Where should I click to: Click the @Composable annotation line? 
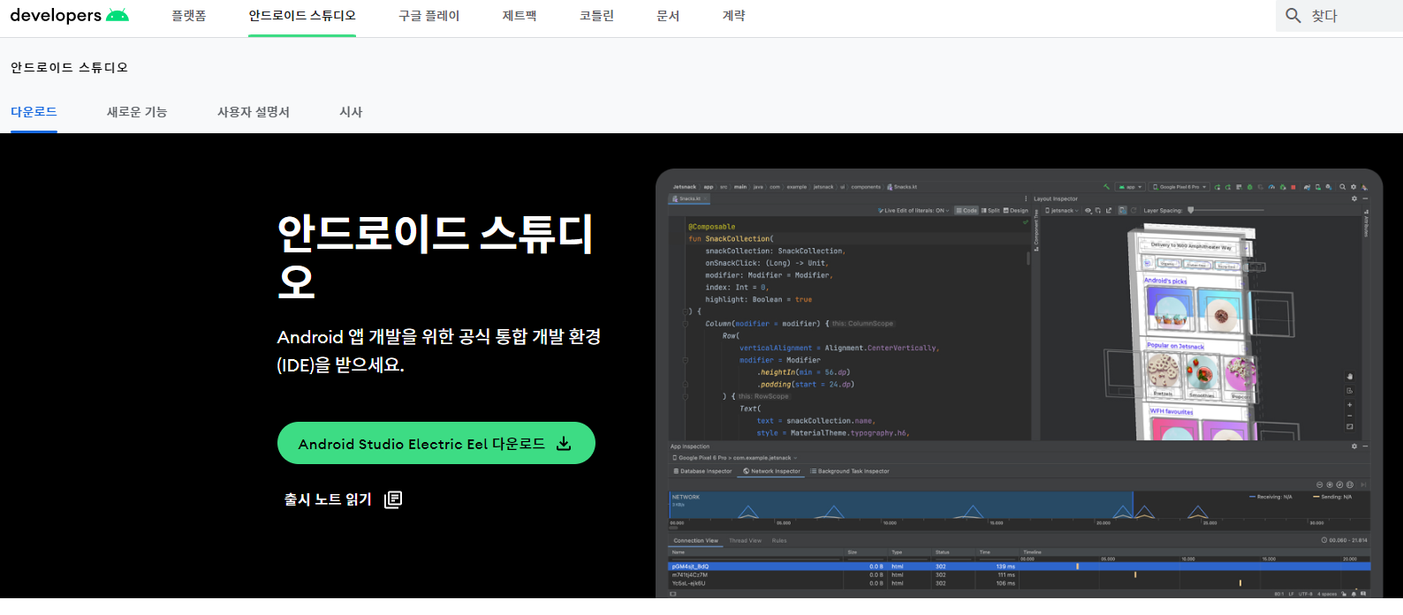point(712,227)
